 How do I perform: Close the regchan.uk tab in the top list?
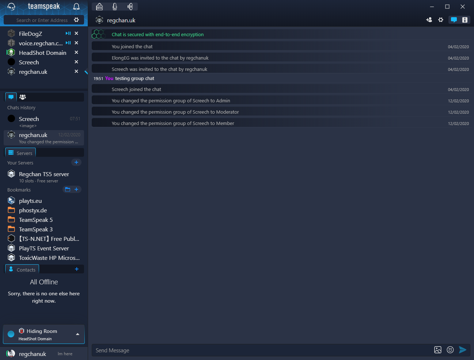coord(76,71)
